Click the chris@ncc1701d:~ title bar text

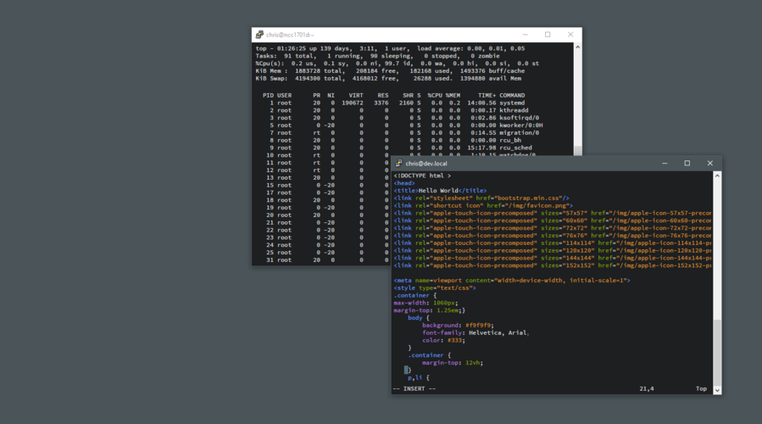pos(290,35)
